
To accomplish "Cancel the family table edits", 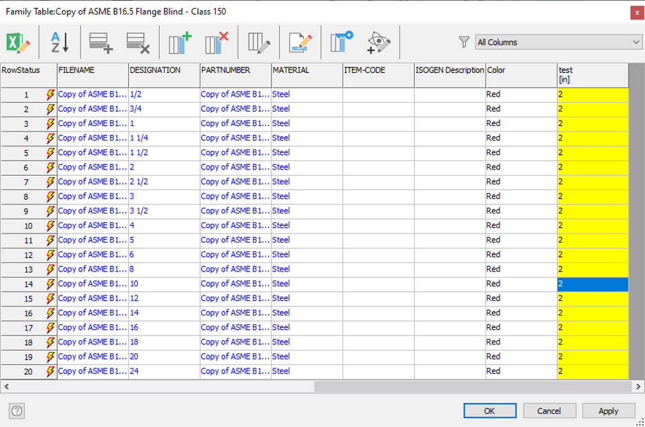I will [x=549, y=410].
